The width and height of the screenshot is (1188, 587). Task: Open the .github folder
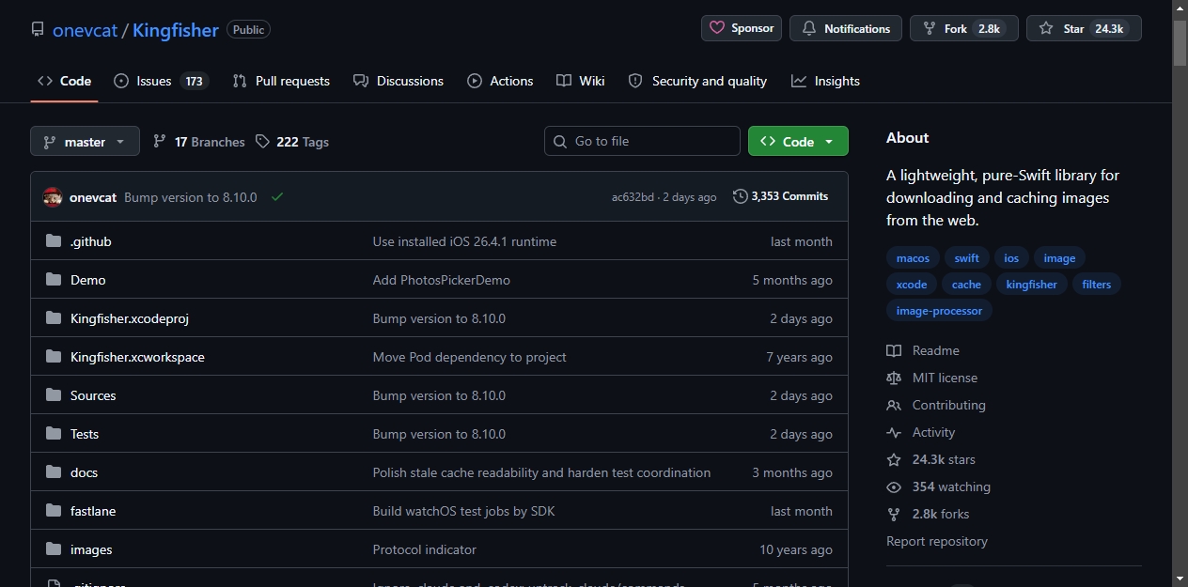(x=91, y=241)
